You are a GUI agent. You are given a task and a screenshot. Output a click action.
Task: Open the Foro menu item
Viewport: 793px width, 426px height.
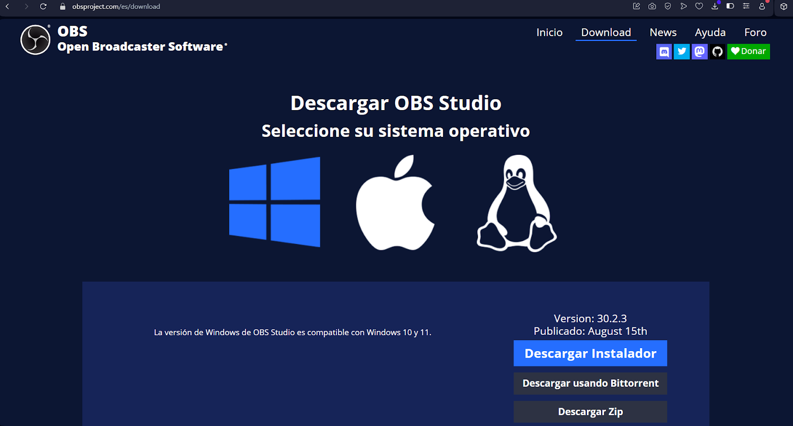point(755,32)
